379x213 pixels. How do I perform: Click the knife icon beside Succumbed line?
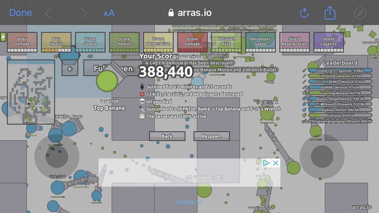(142, 109)
